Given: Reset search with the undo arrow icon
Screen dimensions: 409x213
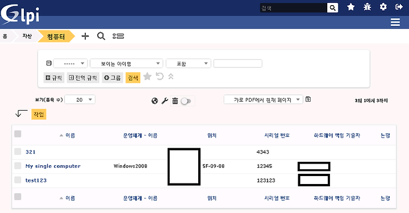Looking at the screenshot, I should click(x=160, y=76).
